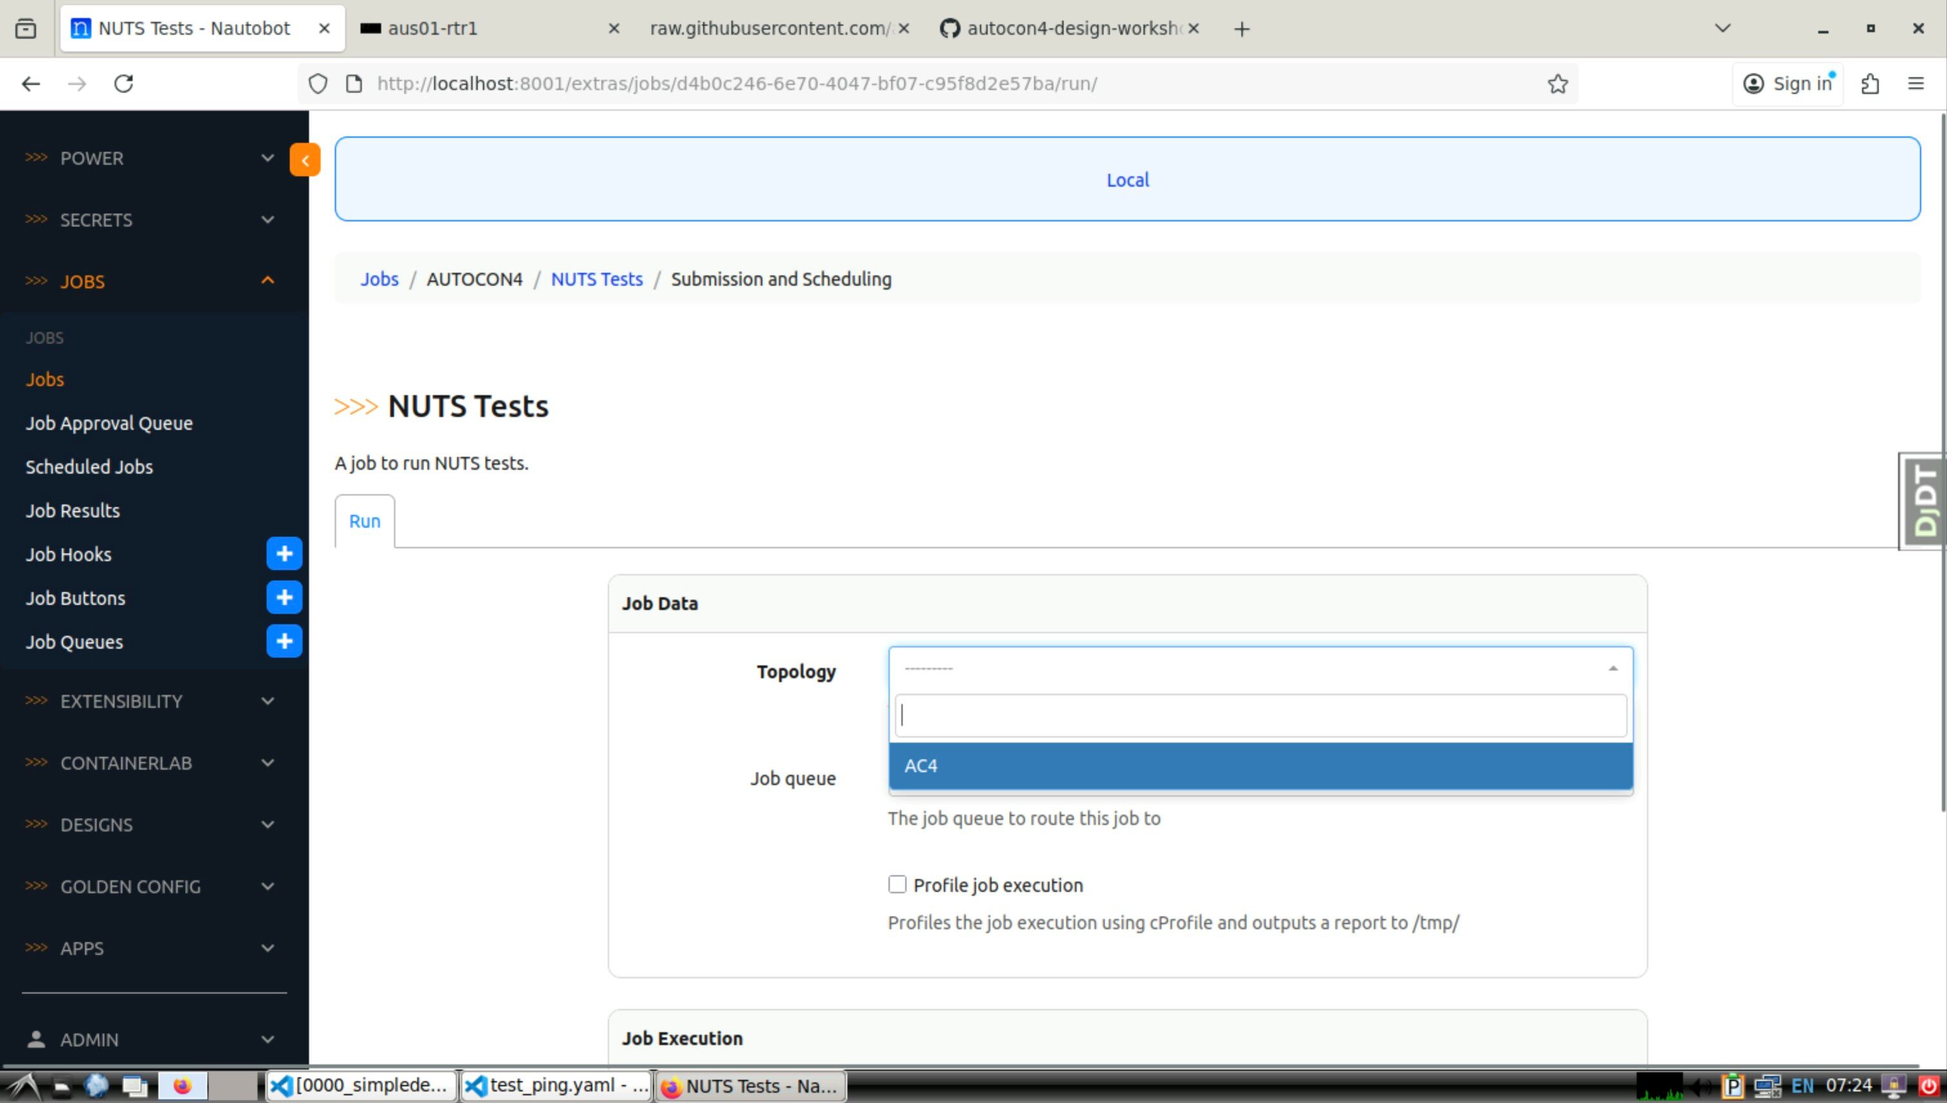This screenshot has height=1103, width=1947.
Task: Open Scheduled Jobs sidebar link
Action: (x=89, y=467)
